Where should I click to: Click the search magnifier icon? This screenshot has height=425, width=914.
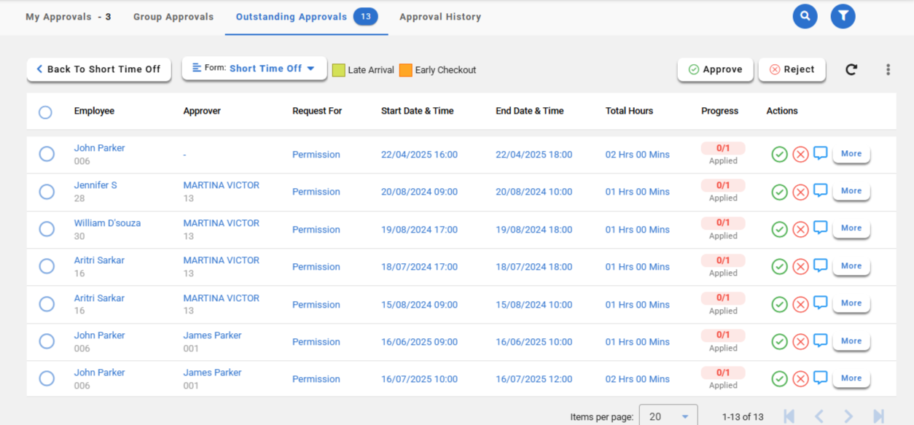click(x=805, y=16)
